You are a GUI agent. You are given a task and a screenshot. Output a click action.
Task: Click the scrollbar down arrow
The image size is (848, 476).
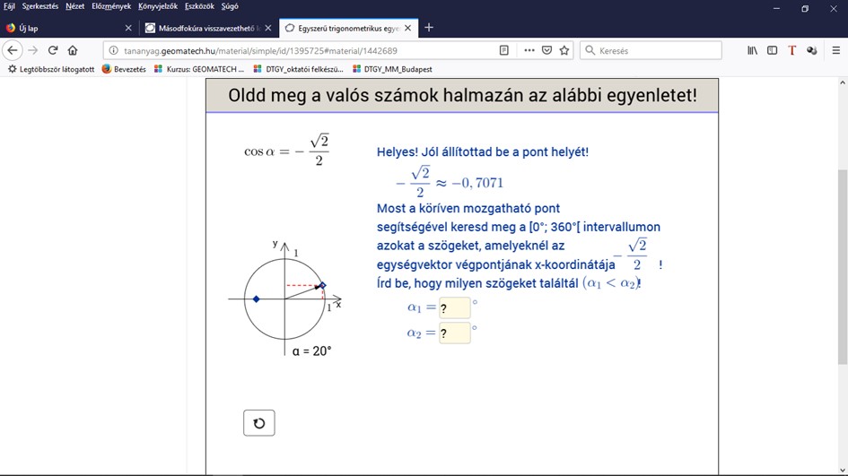[x=842, y=470]
